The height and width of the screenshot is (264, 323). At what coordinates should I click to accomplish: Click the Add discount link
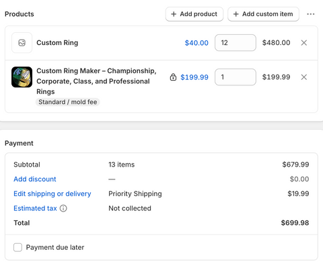(35, 179)
